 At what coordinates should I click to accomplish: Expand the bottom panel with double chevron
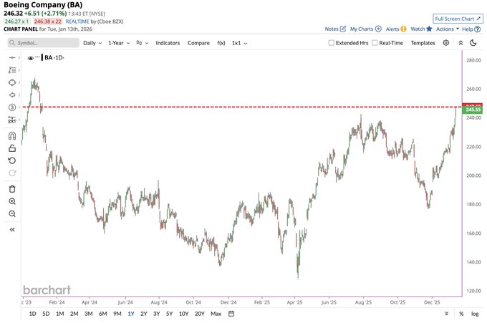(446, 314)
